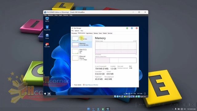Show hidden icons chevron in guest tray

tap(124, 94)
